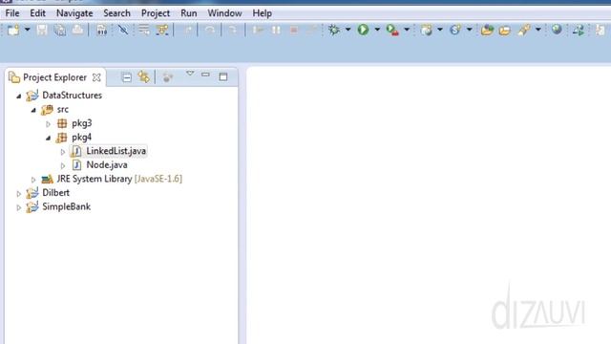Open the Run dropdown arrow

click(x=377, y=30)
